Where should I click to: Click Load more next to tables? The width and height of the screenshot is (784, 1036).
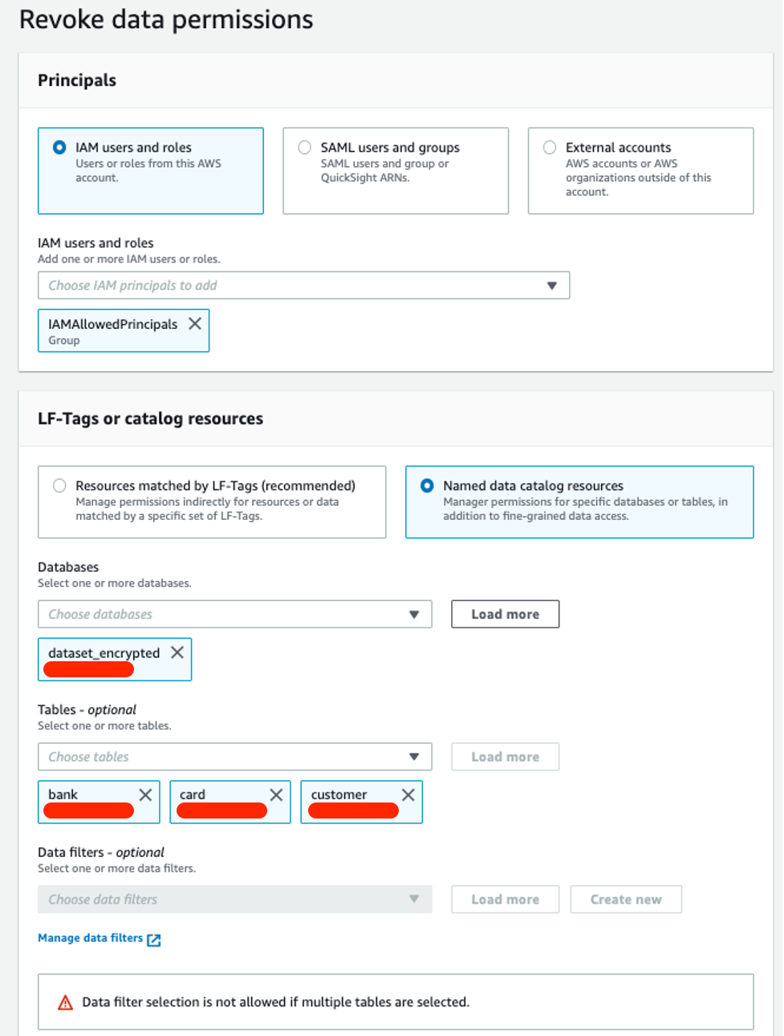click(x=505, y=757)
